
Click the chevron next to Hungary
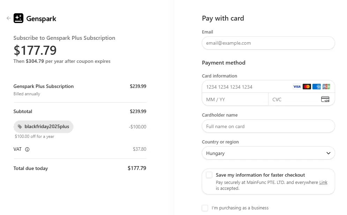(328, 153)
